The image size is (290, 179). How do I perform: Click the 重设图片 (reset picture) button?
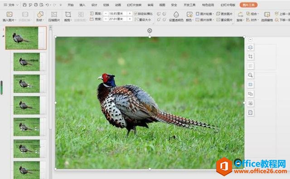[x=224, y=20]
